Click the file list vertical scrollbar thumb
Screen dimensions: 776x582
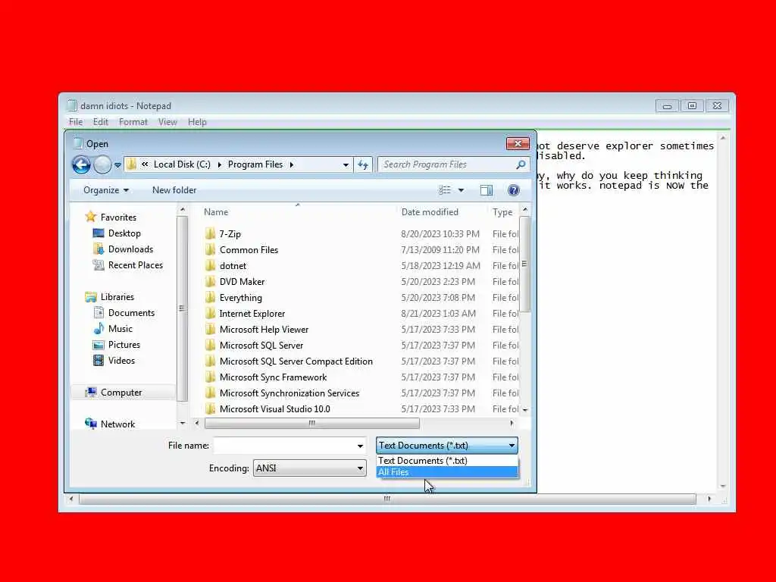pos(524,264)
